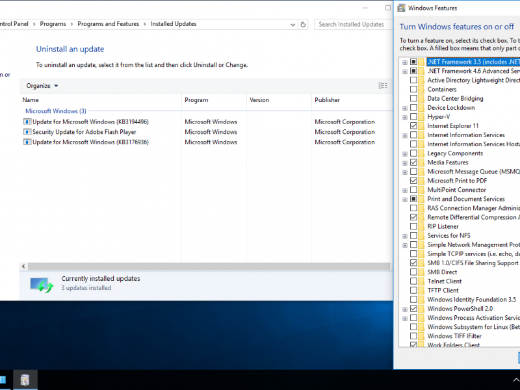Click the folder icon beside Telnet Client
The height and width of the screenshot is (390, 520).
point(421,281)
